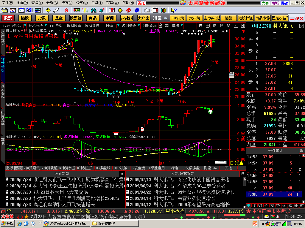Open the 保存的图片 taskbar window

click(115, 224)
